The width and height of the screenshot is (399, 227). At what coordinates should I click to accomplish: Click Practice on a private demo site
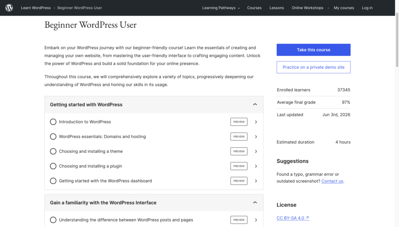click(x=314, y=67)
